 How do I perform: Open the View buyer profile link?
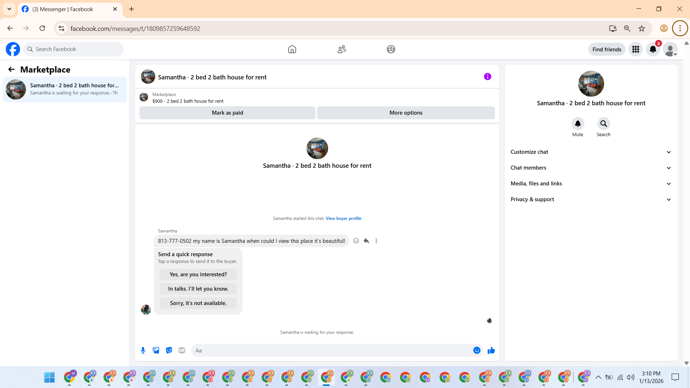tap(343, 218)
